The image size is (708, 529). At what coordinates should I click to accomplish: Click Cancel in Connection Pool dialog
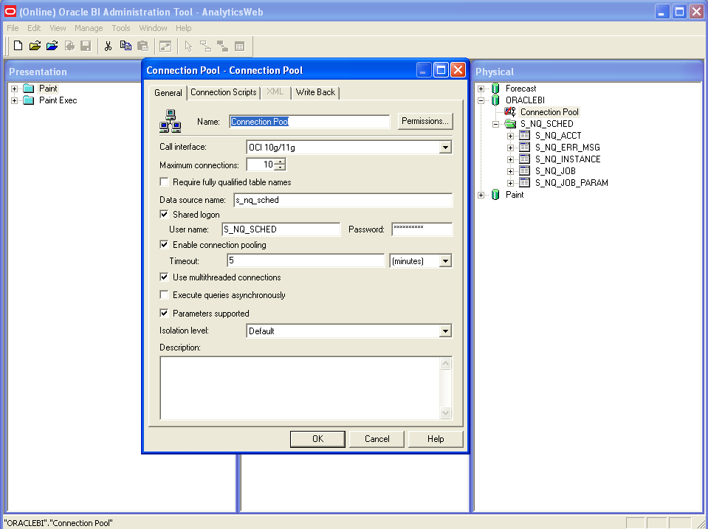click(x=377, y=439)
